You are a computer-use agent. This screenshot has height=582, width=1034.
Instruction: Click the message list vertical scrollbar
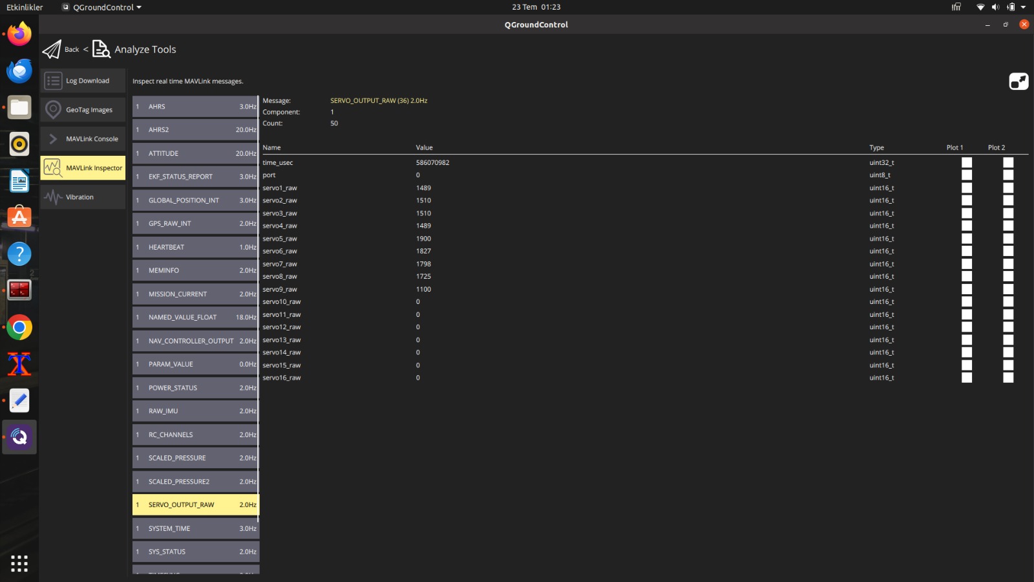258,308
